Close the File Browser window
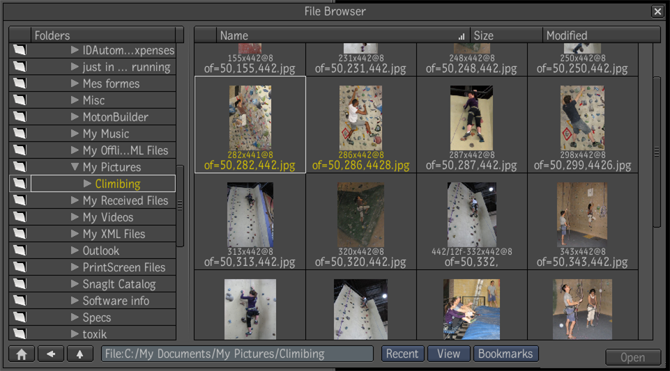Viewport: 670px width, 371px height. click(x=657, y=12)
